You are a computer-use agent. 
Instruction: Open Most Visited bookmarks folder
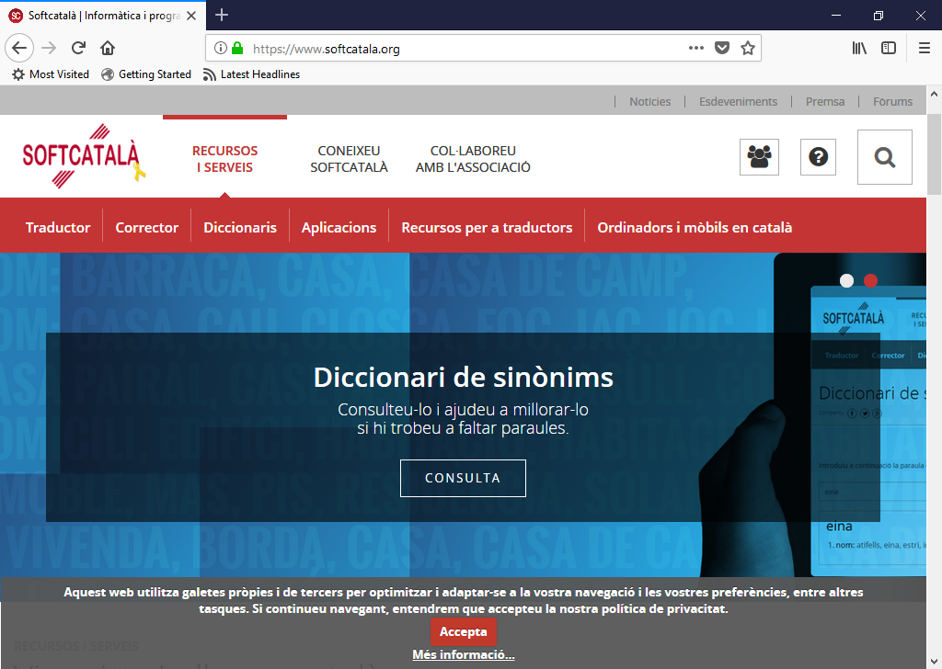click(51, 74)
